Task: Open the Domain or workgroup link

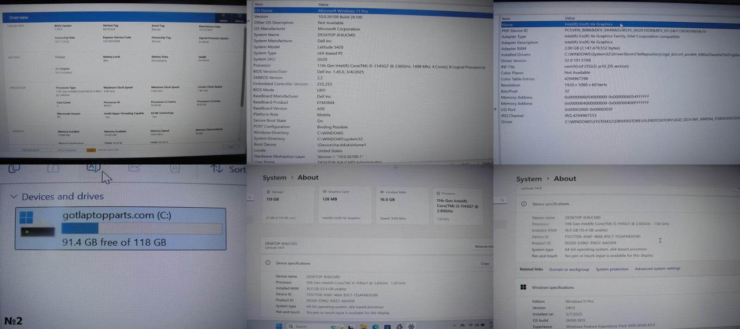Action: pyautogui.click(x=568, y=269)
